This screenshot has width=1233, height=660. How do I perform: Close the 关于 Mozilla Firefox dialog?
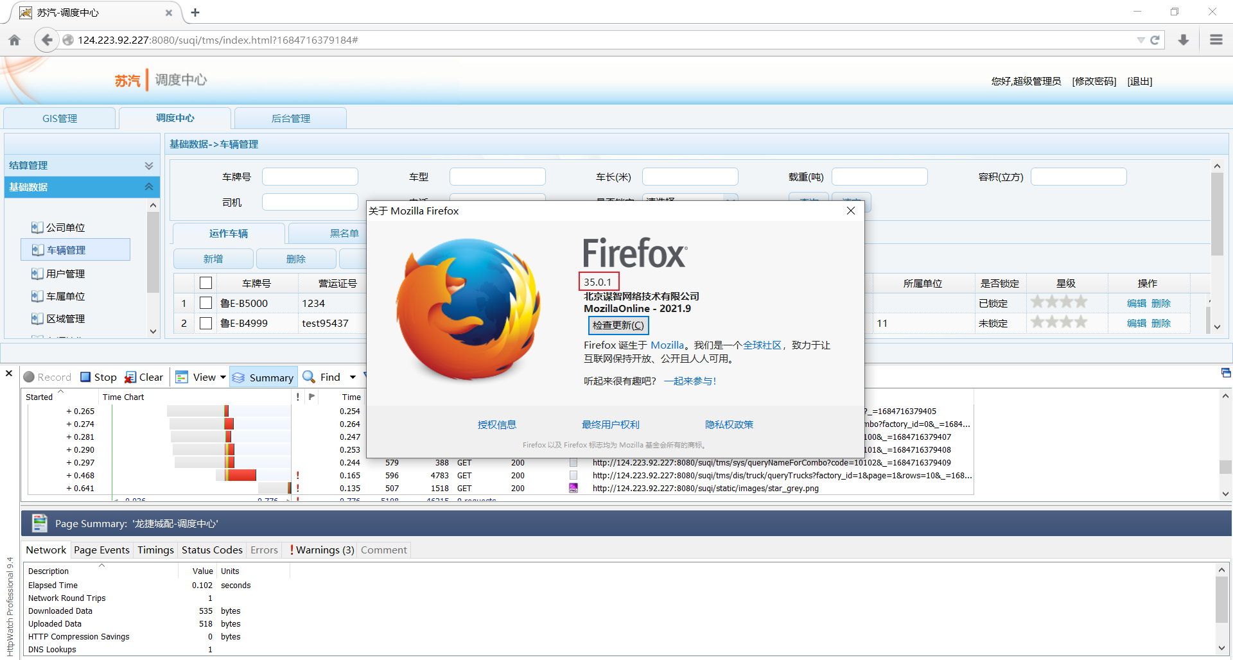tap(851, 211)
